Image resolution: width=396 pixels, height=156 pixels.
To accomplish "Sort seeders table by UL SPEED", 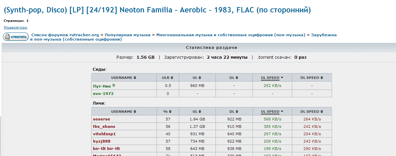I will click(x=272, y=78).
